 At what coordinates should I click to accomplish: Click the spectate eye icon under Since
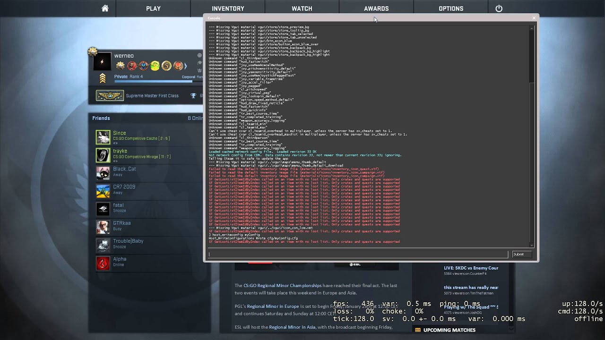[x=115, y=143]
